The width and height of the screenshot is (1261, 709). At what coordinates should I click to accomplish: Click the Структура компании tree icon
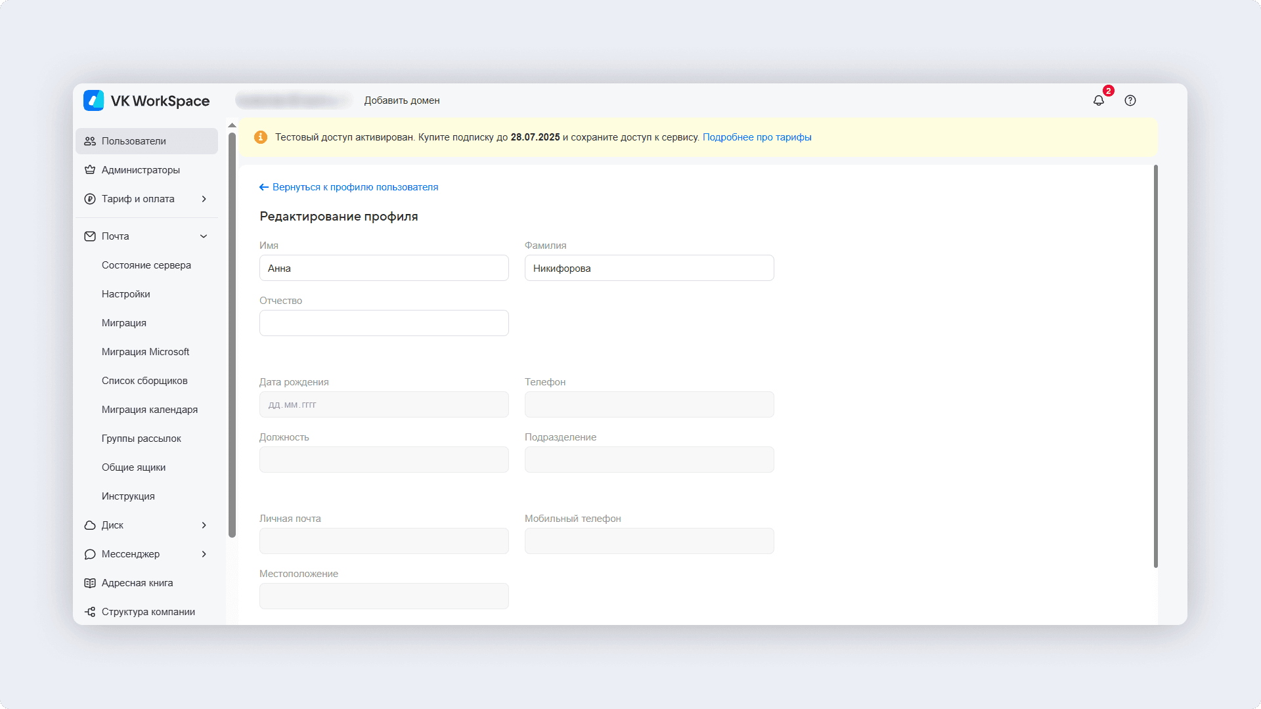point(90,612)
